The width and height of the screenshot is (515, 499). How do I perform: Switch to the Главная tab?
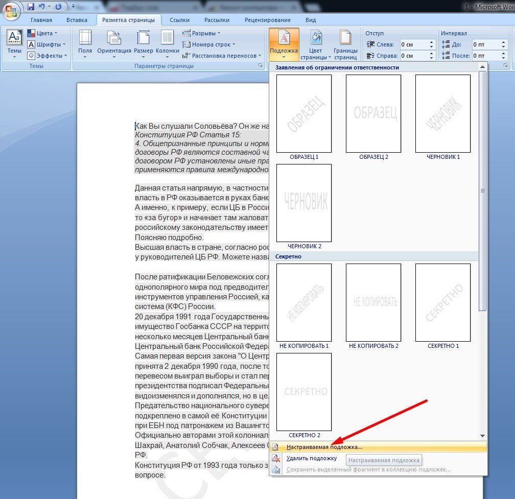tap(41, 20)
